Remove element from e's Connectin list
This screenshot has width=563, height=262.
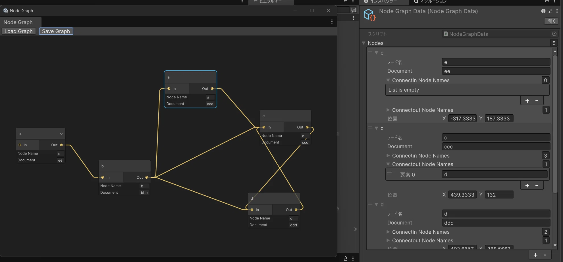tap(537, 101)
